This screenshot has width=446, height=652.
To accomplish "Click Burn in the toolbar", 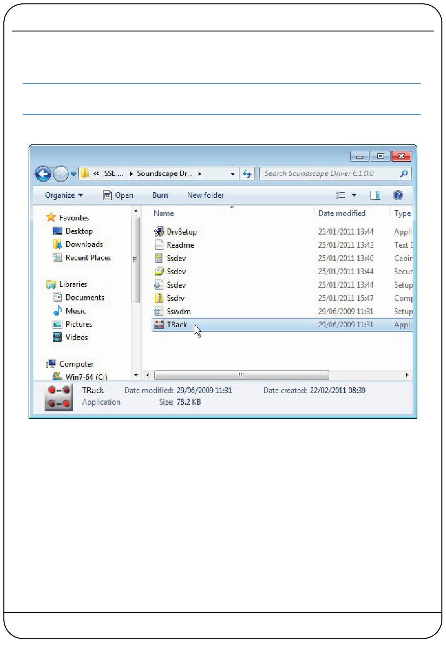I will point(160,195).
